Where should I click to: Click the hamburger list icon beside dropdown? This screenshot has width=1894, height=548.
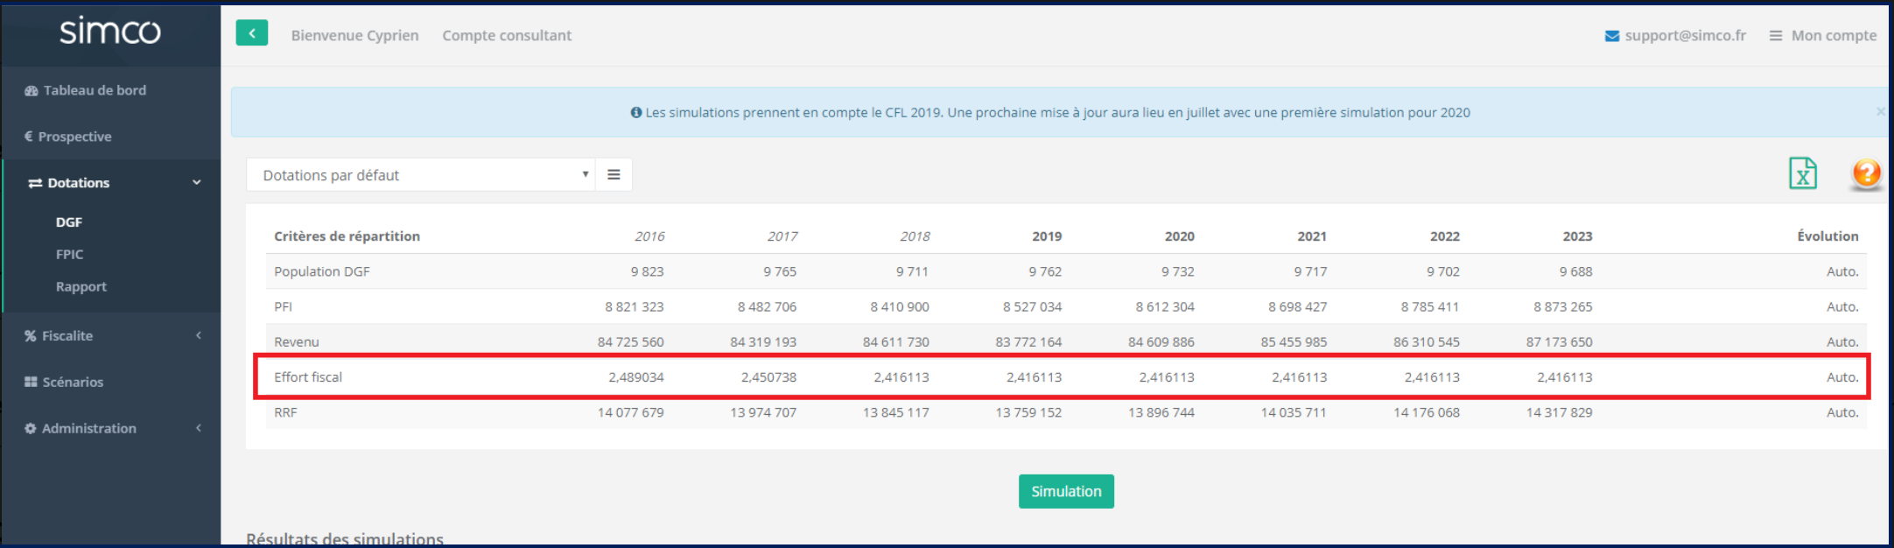614,175
